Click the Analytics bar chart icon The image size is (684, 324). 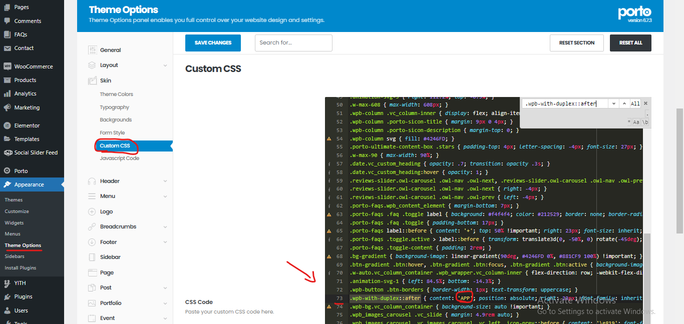pos(7,93)
